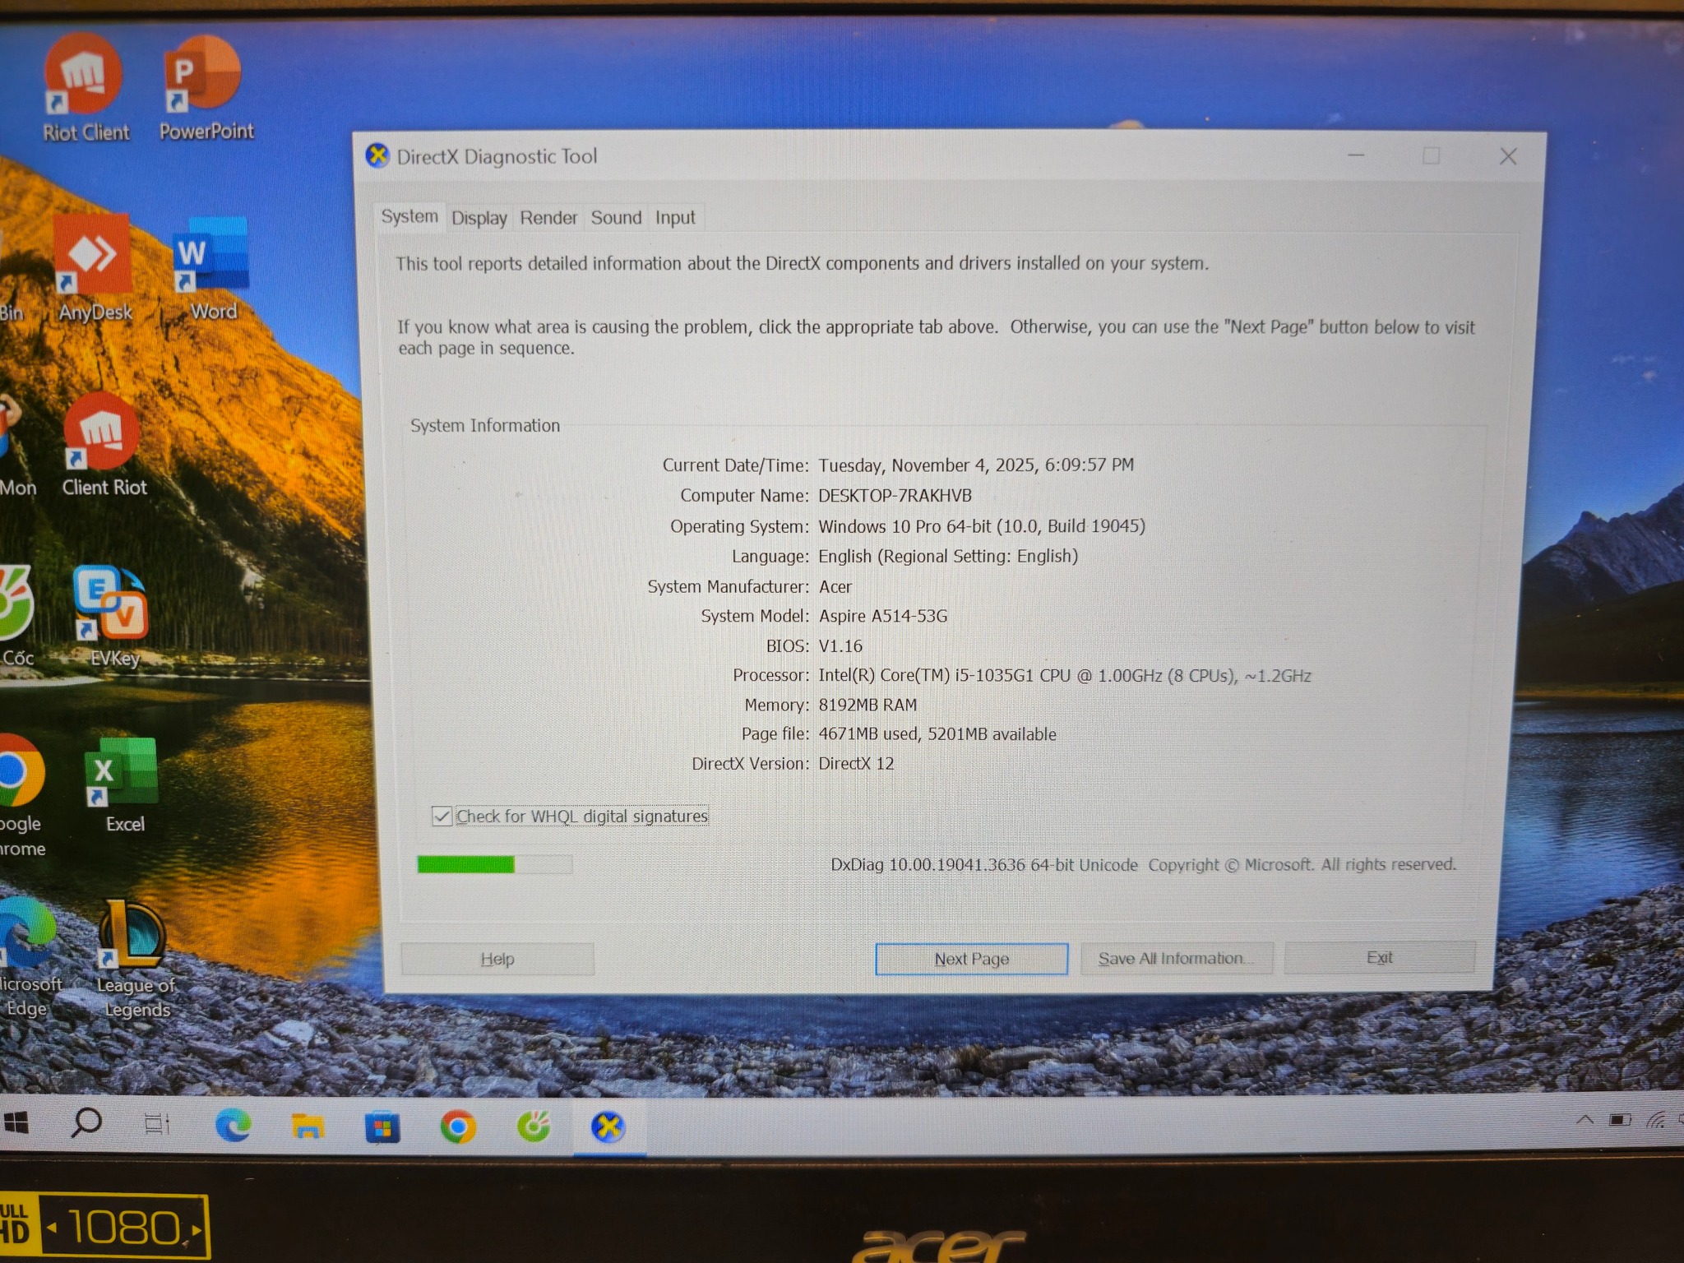Open the Excel desktop shortcut
This screenshot has width=1684, height=1263.
point(123,785)
